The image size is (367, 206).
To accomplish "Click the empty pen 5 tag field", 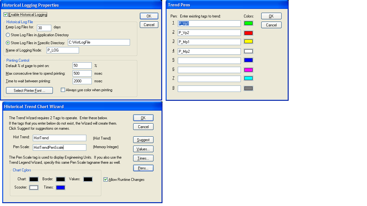I will [209, 60].
